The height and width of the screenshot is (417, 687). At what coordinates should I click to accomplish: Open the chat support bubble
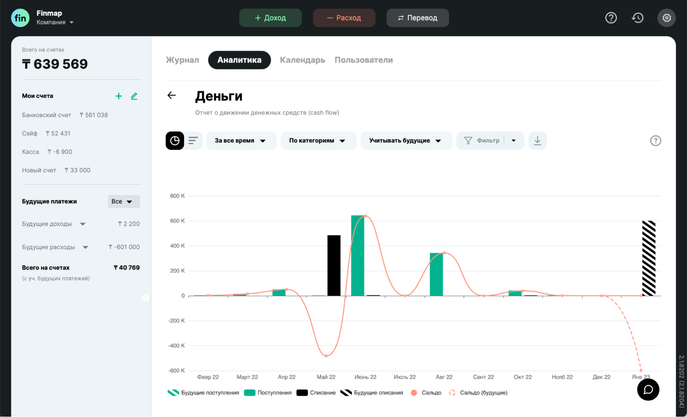648,390
